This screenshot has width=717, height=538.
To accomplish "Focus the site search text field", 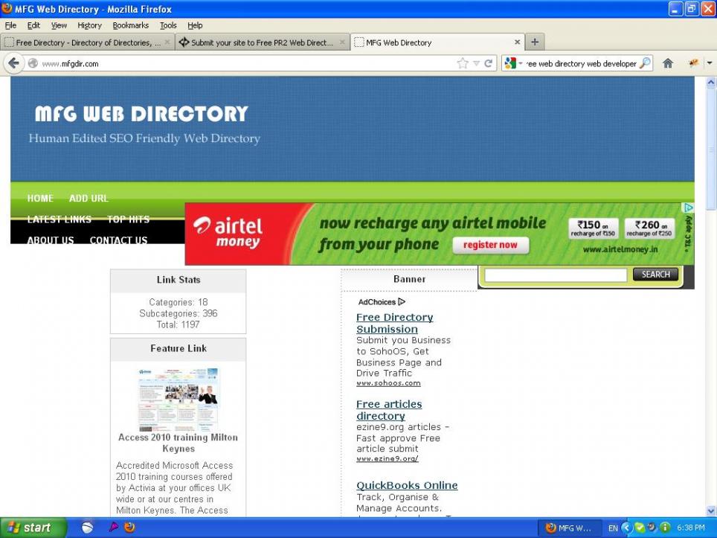I will [555, 275].
